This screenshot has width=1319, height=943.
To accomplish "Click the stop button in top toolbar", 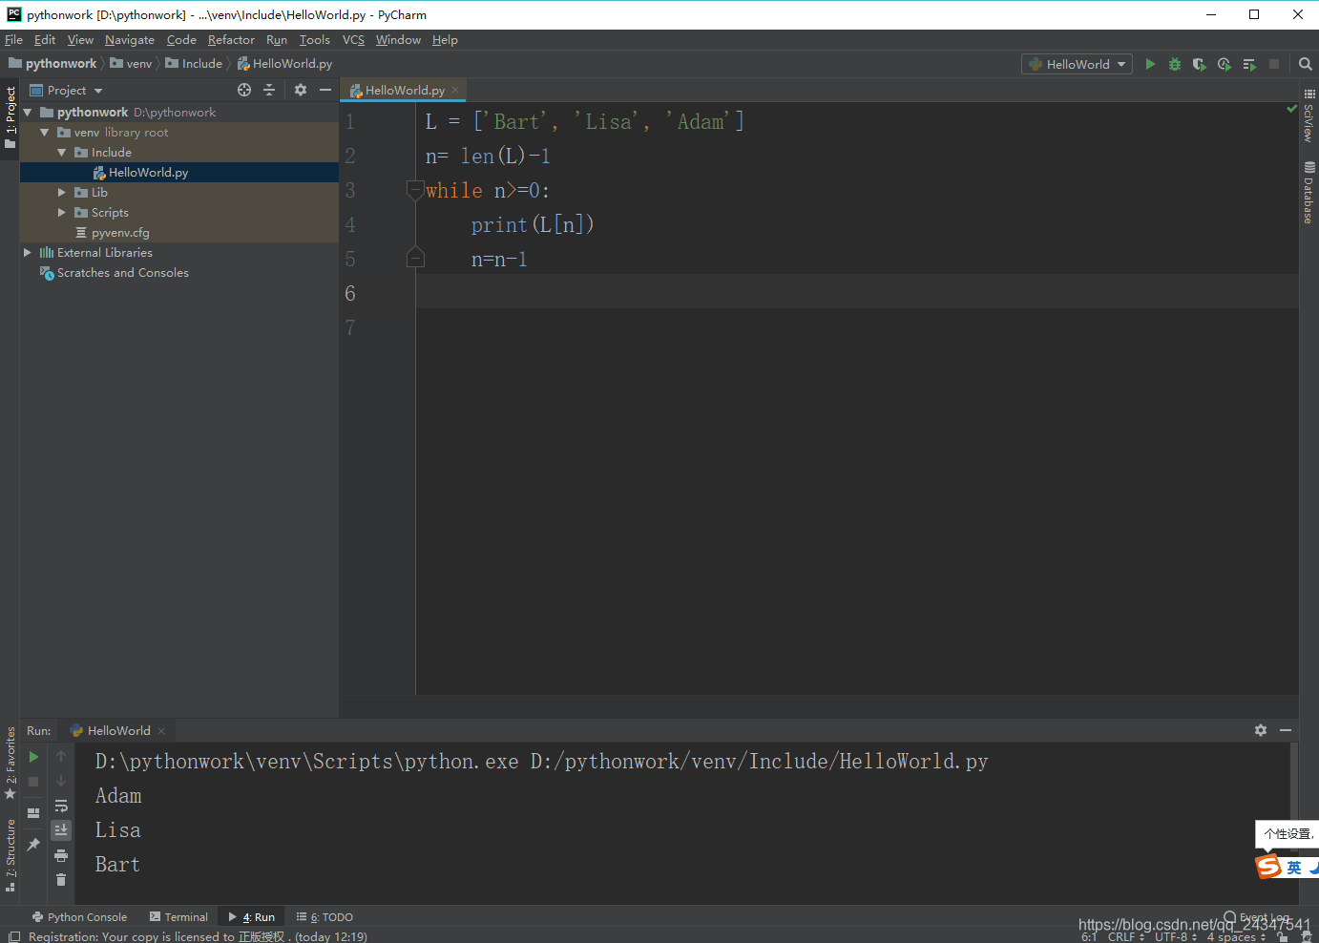I will click(x=1274, y=64).
